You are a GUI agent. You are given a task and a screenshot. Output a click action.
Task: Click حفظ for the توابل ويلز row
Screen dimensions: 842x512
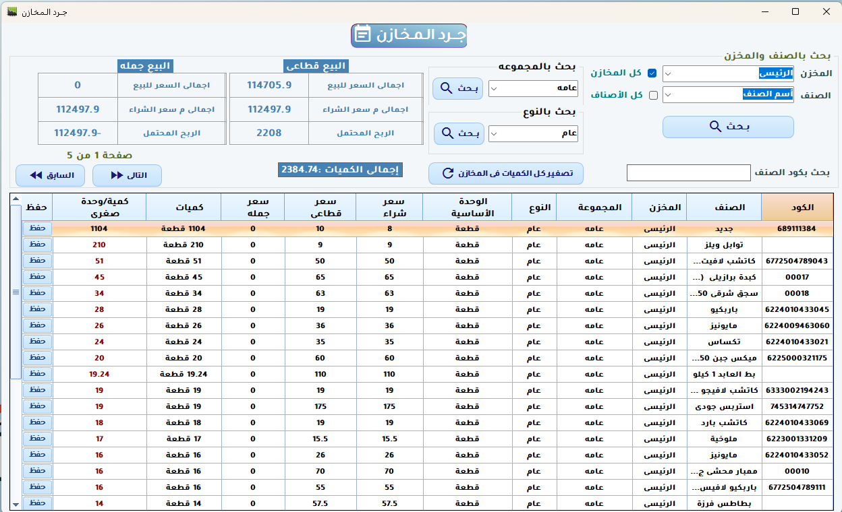click(37, 245)
